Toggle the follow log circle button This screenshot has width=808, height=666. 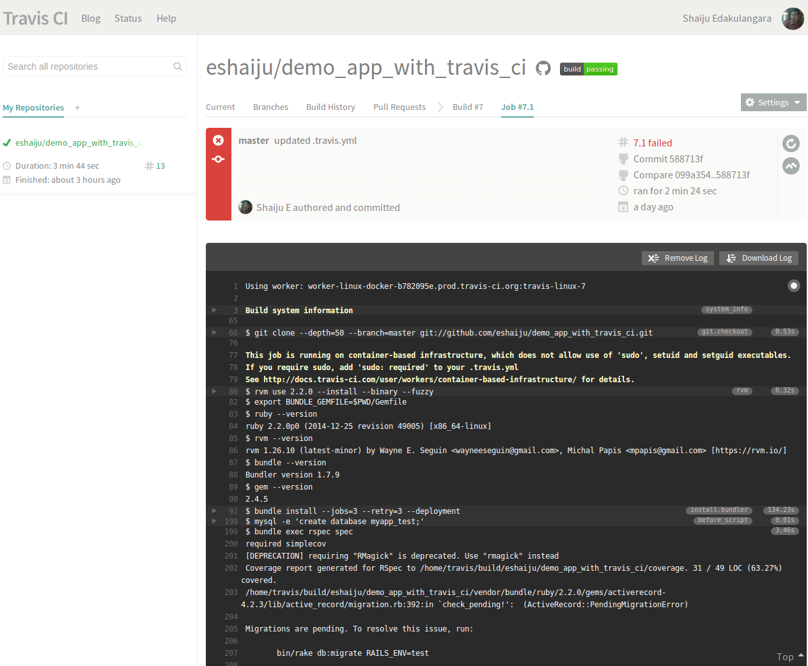click(x=793, y=286)
